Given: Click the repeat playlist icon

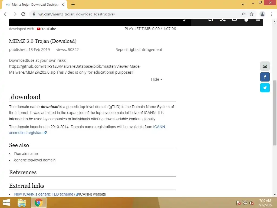Looking at the screenshot, I should pos(211,20).
